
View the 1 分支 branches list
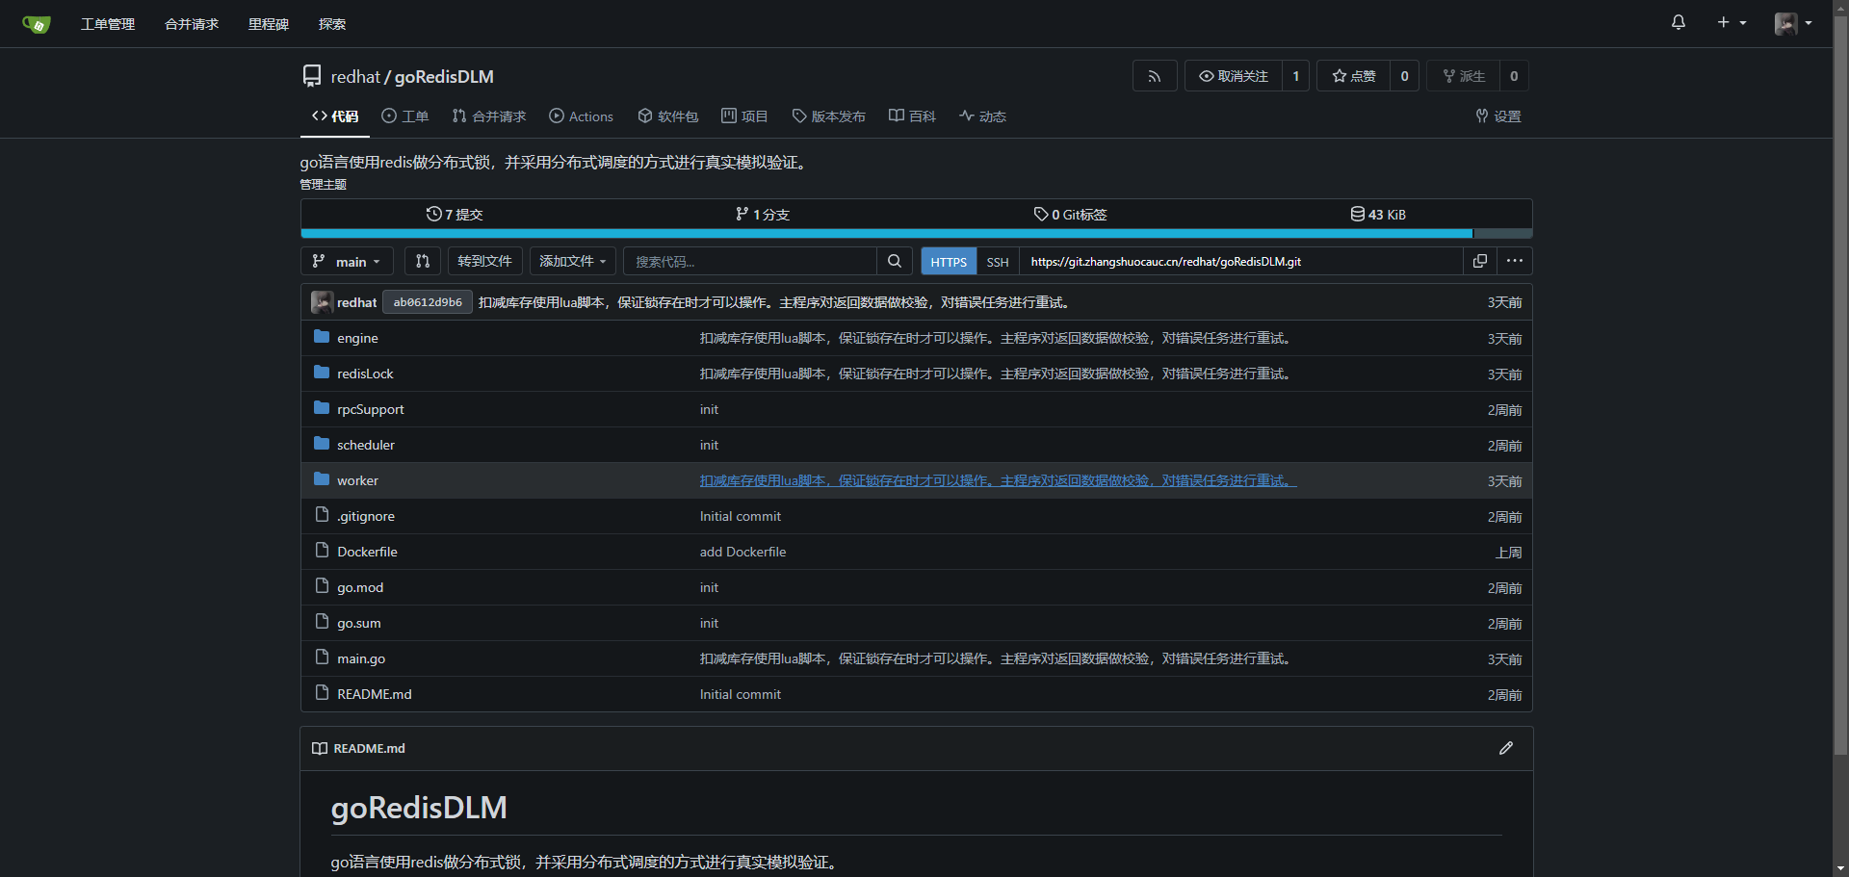763,214
